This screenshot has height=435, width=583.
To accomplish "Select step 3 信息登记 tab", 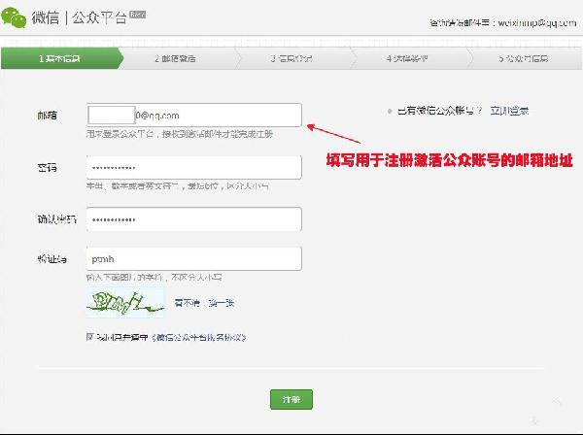I will click(291, 58).
